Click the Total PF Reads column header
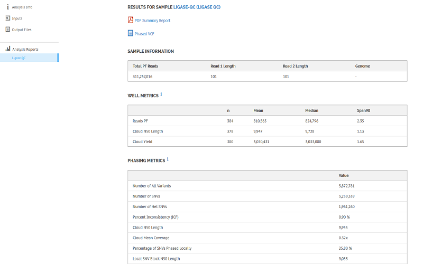The image size is (423, 264). coord(145,66)
